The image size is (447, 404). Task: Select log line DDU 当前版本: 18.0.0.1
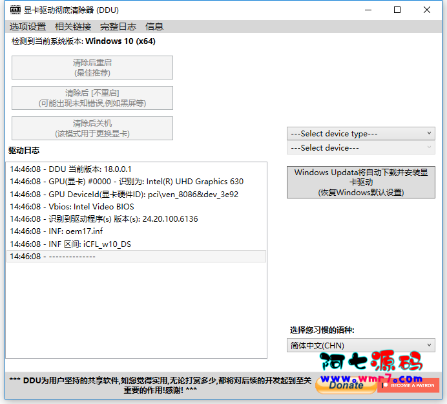tap(136, 169)
